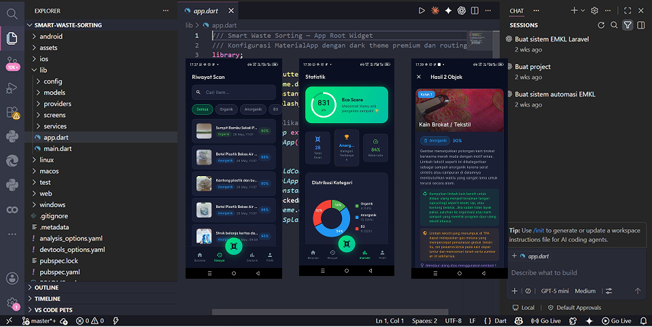Refresh the chat sessions list

[601, 25]
